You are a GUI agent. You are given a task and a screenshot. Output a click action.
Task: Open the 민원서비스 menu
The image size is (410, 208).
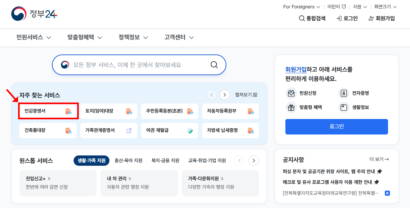pos(34,37)
